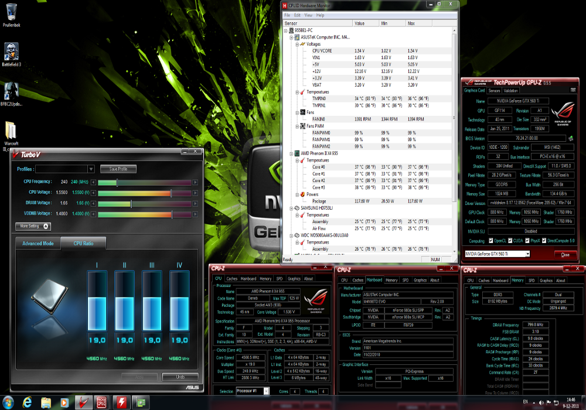The width and height of the screenshot is (586, 410).
Task: Toggle the PhysX checkbox in GPU-Z
Action: click(527, 241)
